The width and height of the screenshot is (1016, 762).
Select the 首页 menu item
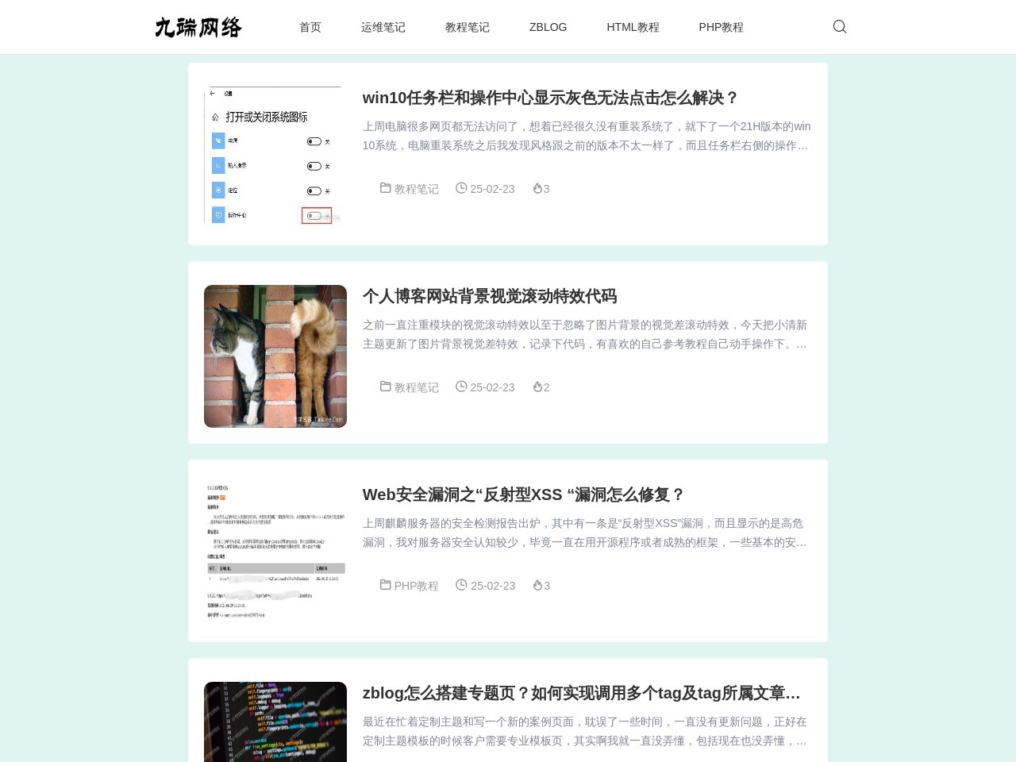point(310,26)
